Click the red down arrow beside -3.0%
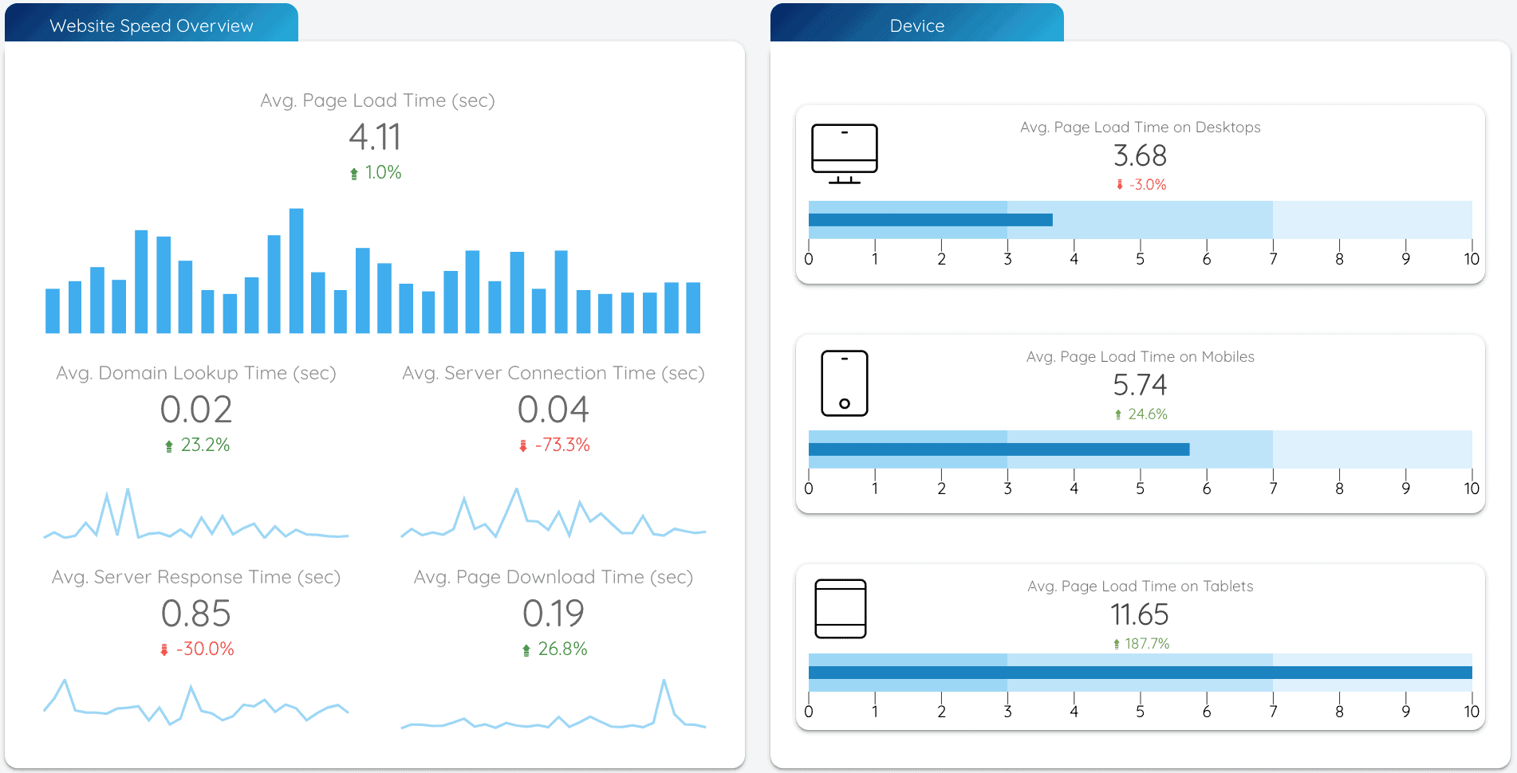The height and width of the screenshot is (773, 1517). 1120,184
